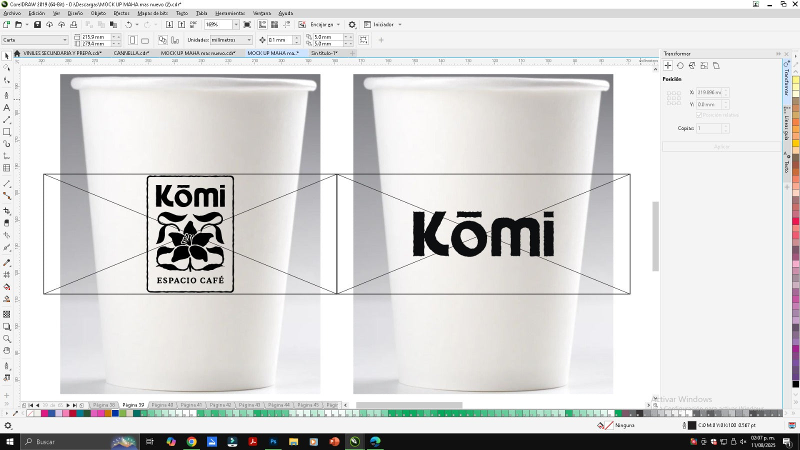Pick the black swatch in right palette
Screen dimensions: 800x450
click(x=795, y=384)
